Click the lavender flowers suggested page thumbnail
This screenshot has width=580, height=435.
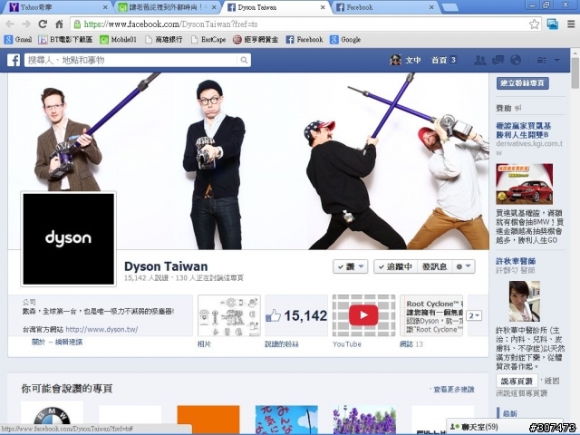364,420
